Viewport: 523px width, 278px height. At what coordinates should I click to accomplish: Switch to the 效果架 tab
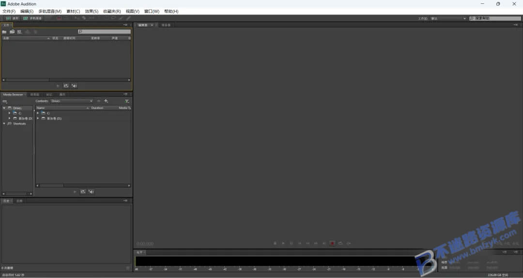pos(35,94)
